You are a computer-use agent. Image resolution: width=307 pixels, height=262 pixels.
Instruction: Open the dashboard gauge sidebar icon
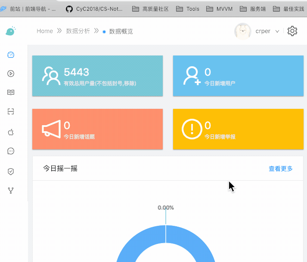coord(11,55)
